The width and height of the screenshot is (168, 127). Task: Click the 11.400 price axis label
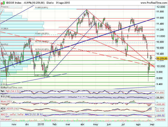point(160,24)
